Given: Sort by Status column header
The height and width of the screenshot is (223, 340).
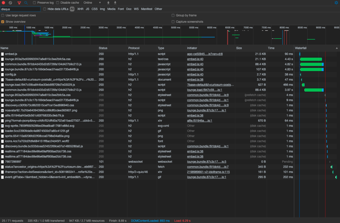Looking at the screenshot, I should pyautogui.click(x=112, y=48).
